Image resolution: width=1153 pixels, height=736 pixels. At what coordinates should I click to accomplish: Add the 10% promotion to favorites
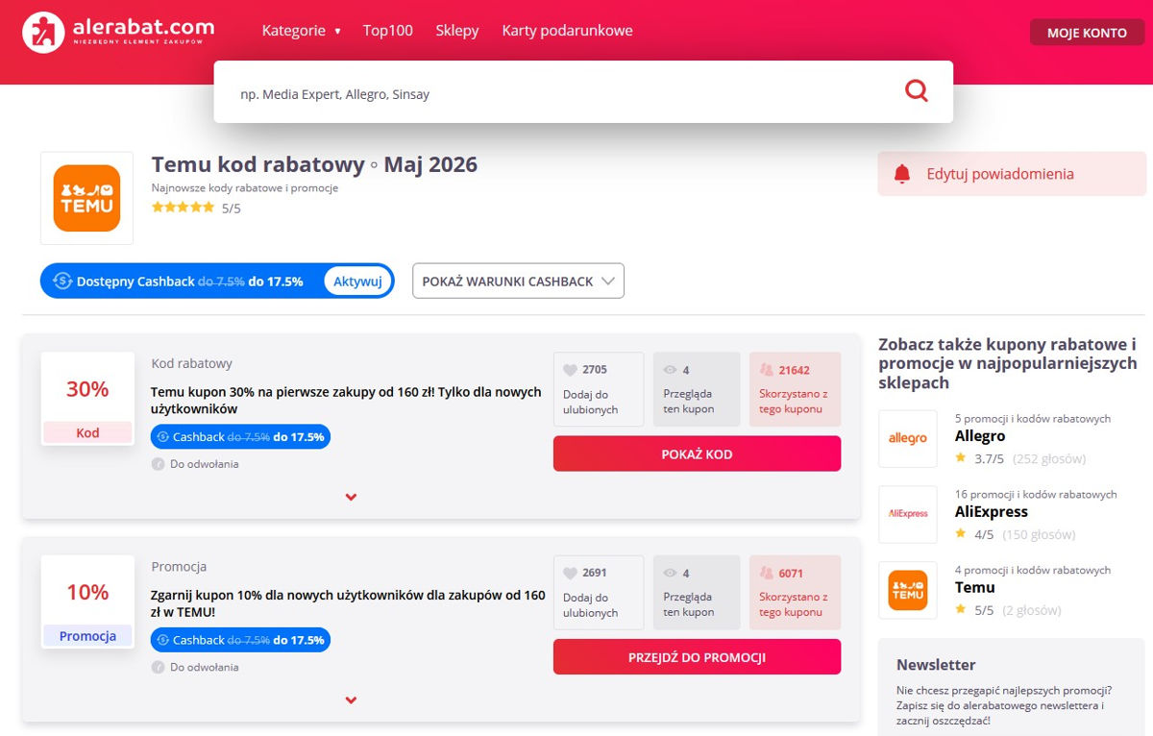pyautogui.click(x=599, y=592)
